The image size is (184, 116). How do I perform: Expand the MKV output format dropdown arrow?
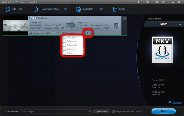[x=180, y=24]
